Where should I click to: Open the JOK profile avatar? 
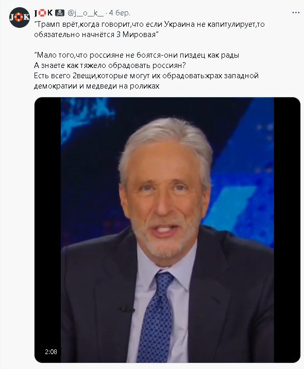[20, 17]
